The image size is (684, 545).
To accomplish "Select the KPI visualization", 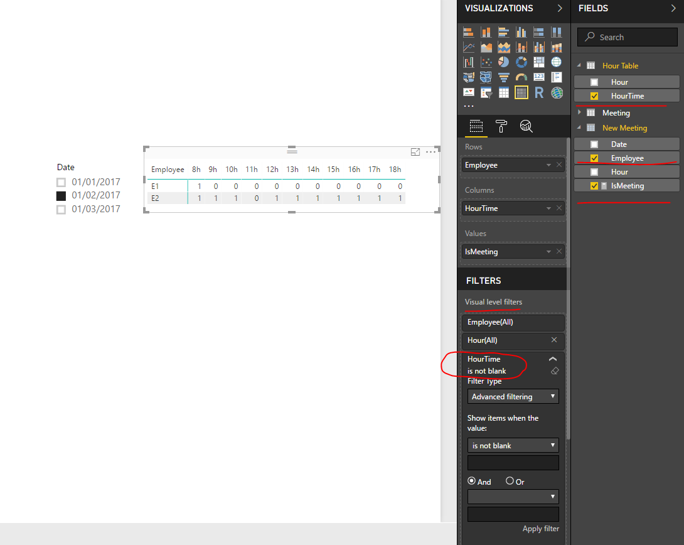I will point(469,92).
